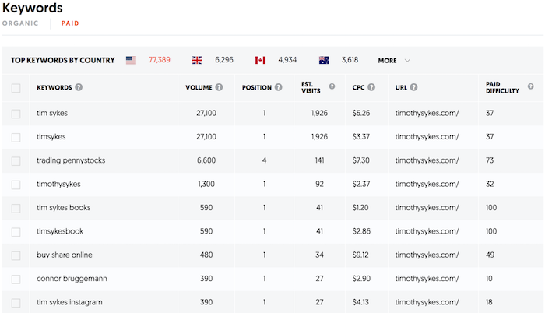The width and height of the screenshot is (545, 313).
Task: Click the paid difficulty value 49
Action: coord(490,255)
